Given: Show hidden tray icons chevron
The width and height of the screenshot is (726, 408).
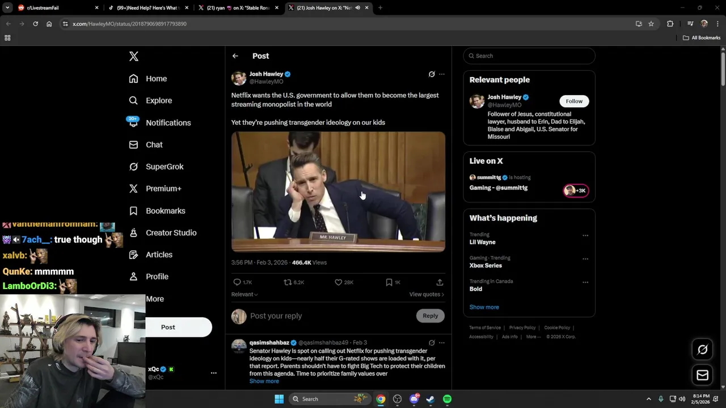Looking at the screenshot, I should 649,399.
